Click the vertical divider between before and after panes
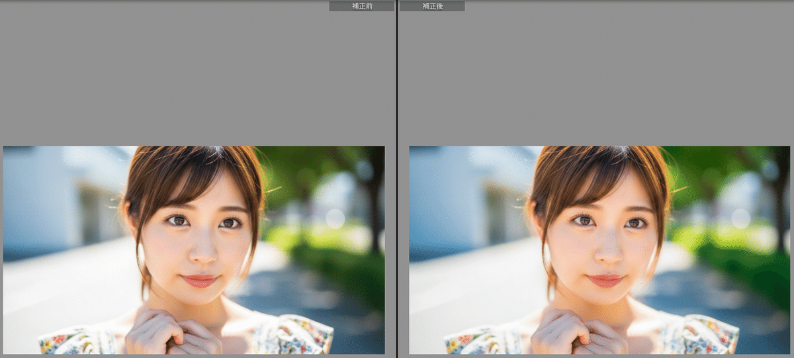 pos(397,179)
